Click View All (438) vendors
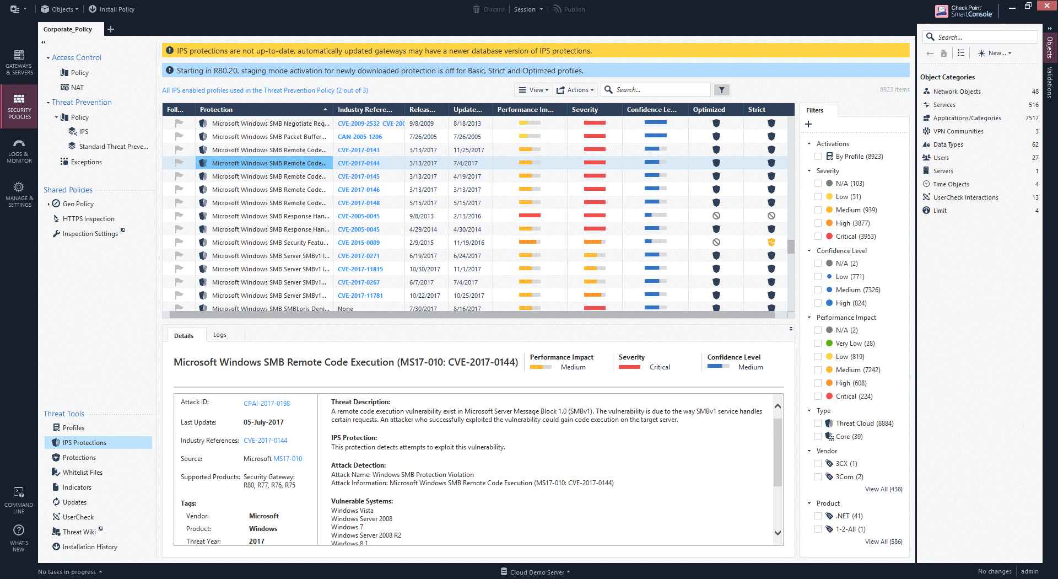The height and width of the screenshot is (579, 1058). (x=883, y=489)
